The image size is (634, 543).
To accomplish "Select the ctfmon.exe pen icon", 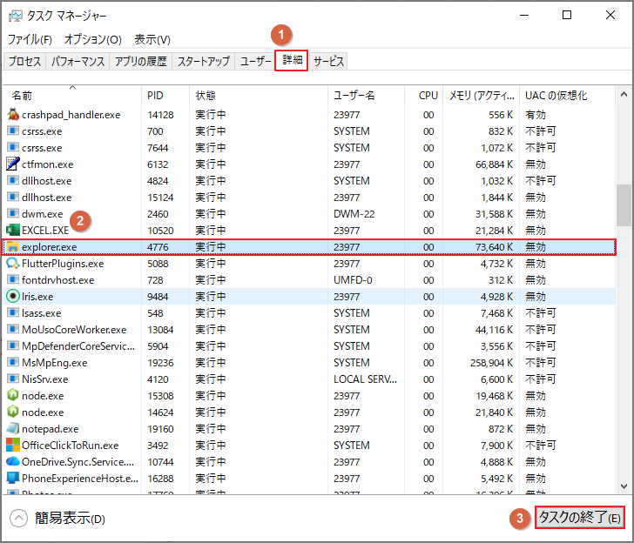I will pyautogui.click(x=13, y=164).
